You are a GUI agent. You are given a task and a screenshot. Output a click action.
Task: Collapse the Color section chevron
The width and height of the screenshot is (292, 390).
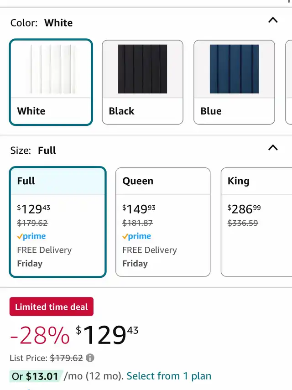pos(273,20)
